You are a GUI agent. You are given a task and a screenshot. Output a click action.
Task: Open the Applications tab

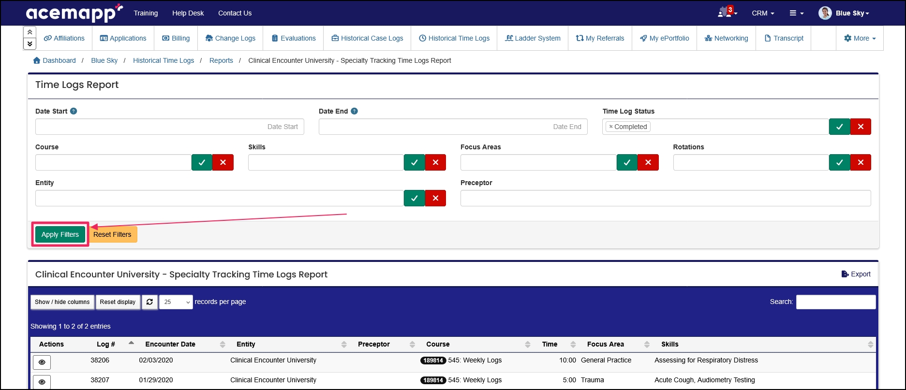coord(123,38)
